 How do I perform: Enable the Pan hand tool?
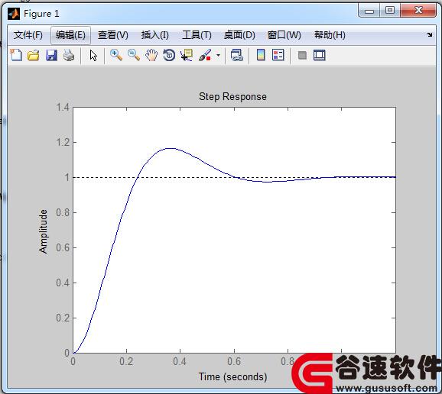click(x=151, y=55)
